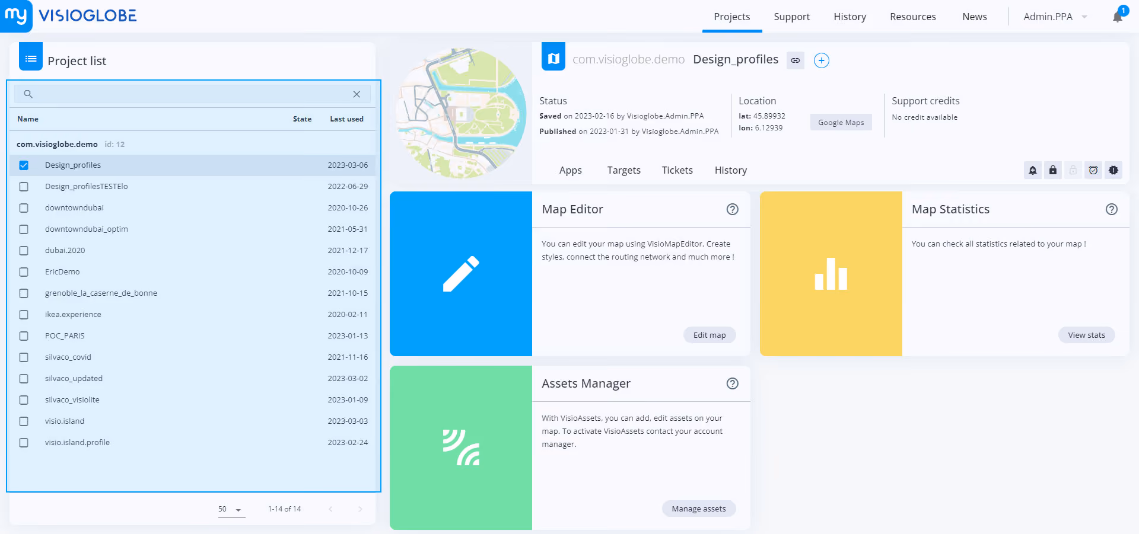Check the silvaco_updated checkbox
This screenshot has width=1139, height=534.
[24, 379]
